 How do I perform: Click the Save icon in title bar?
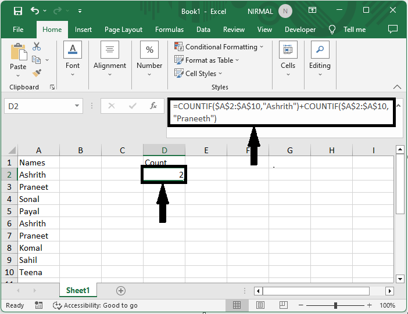coord(18,11)
